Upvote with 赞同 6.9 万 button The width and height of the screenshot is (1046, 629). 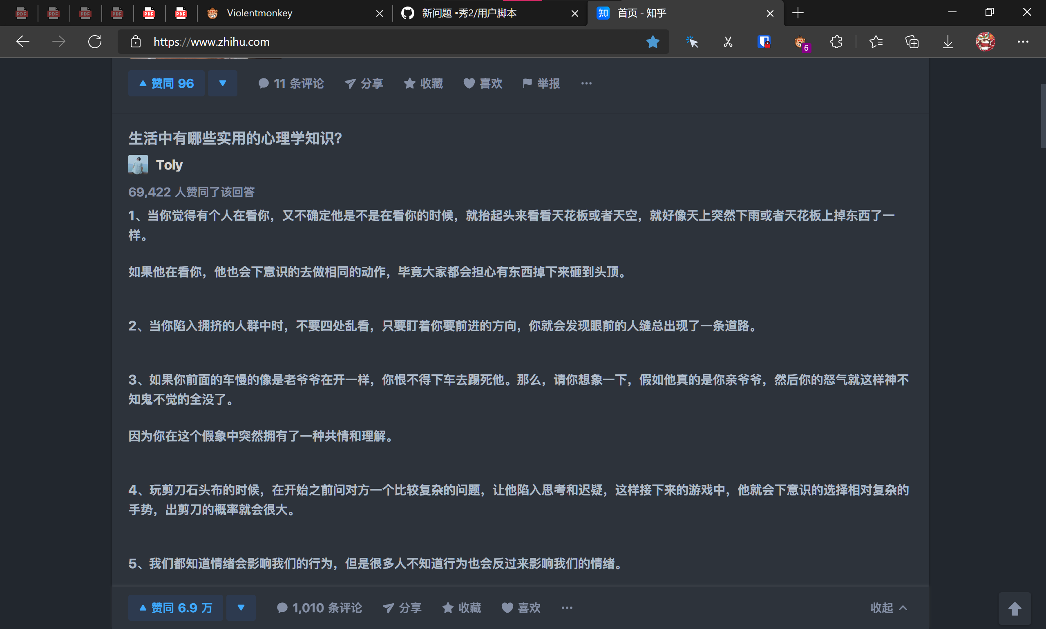pos(176,607)
